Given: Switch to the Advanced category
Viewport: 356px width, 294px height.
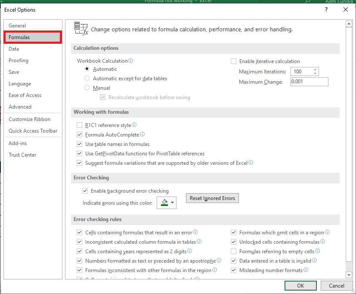Looking at the screenshot, I should pyautogui.click(x=33, y=106).
